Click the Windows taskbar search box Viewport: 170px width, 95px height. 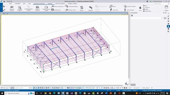coord(19,93)
